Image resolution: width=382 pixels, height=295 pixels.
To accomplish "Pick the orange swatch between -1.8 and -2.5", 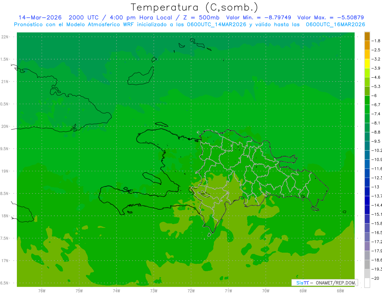I will (367, 46).
